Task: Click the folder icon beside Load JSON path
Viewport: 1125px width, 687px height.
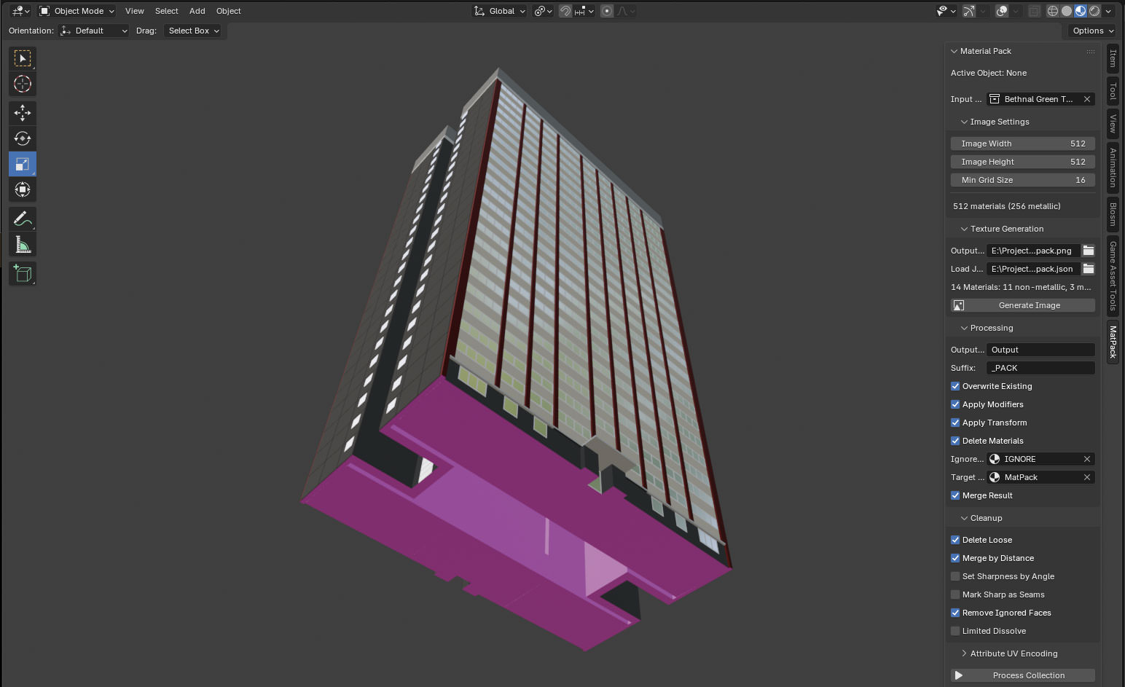Action: click(1088, 269)
